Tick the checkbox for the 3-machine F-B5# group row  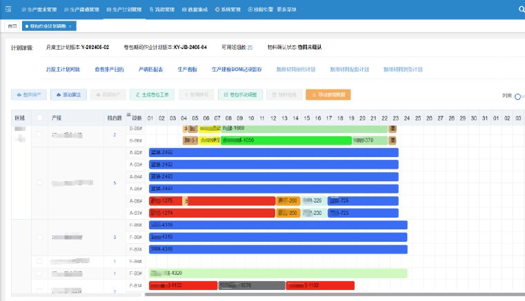pyautogui.click(x=39, y=237)
